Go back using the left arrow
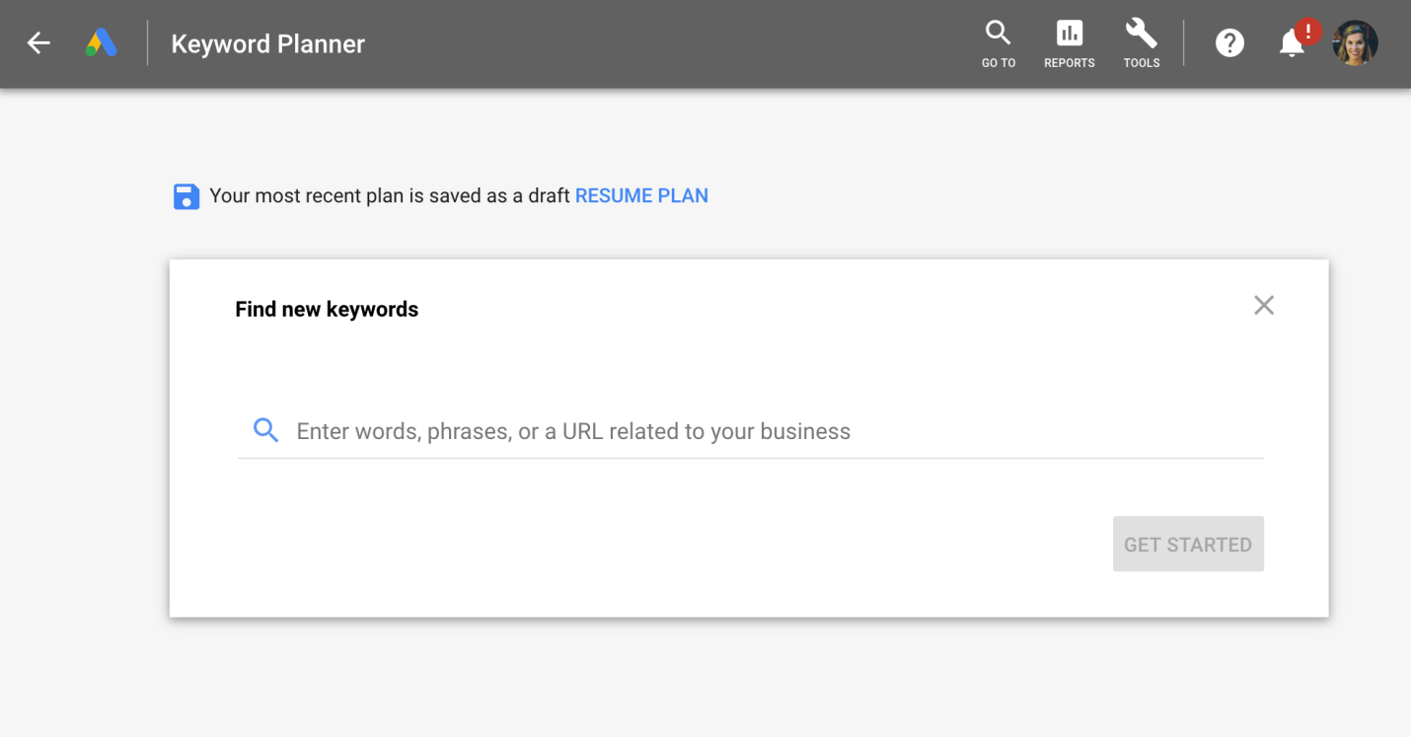The width and height of the screenshot is (1411, 737). [38, 43]
